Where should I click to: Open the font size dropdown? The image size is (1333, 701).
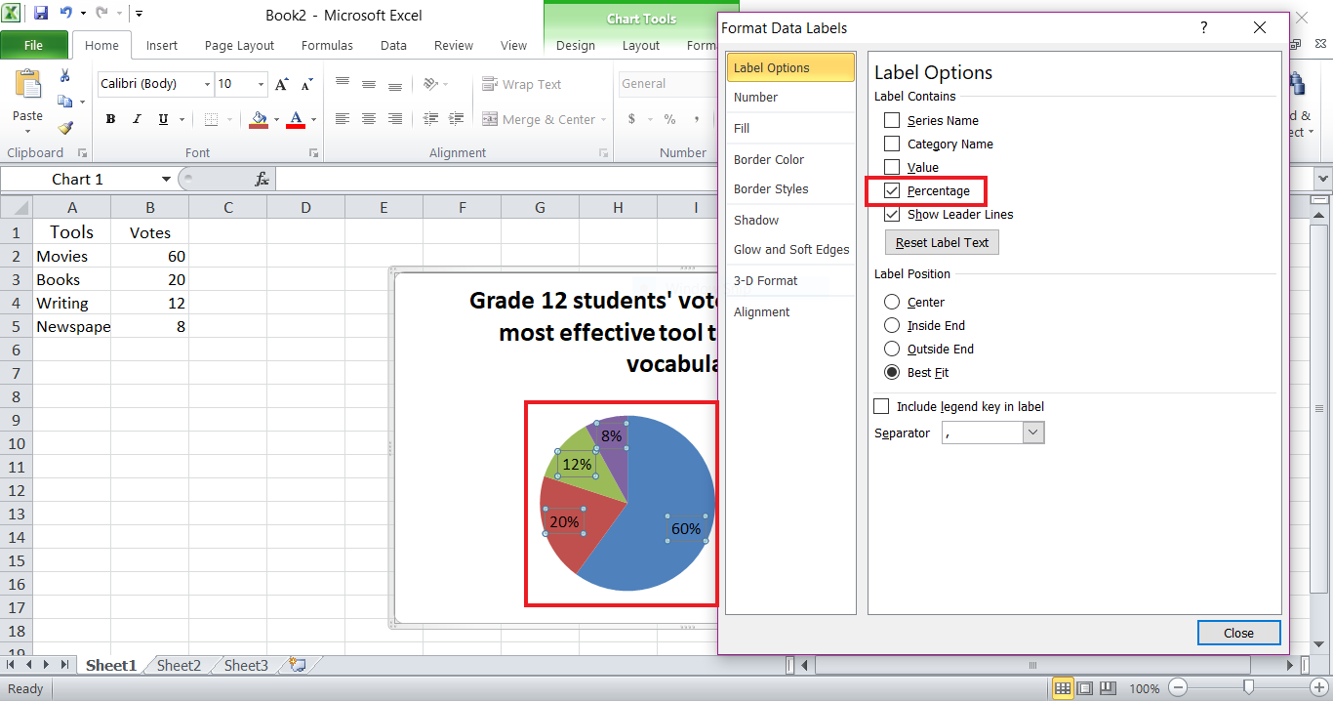coord(259,84)
